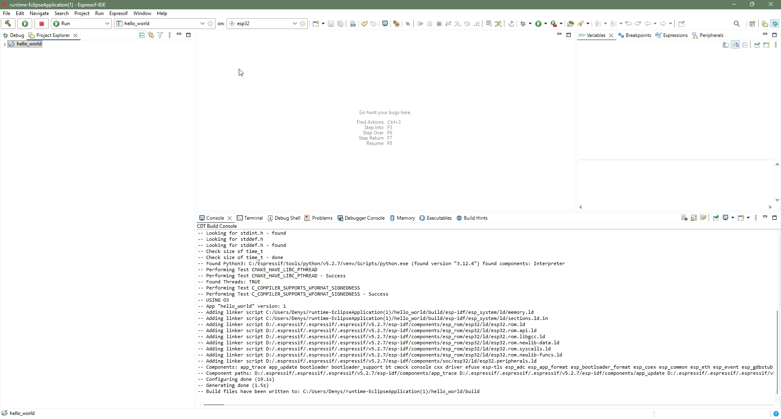Click the green bug Debug toolbar icon

[x=524, y=24]
